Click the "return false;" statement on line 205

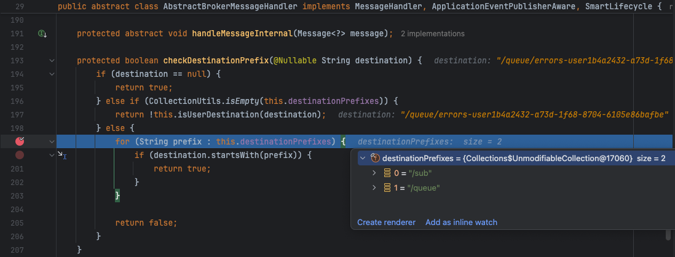pyautogui.click(x=146, y=223)
